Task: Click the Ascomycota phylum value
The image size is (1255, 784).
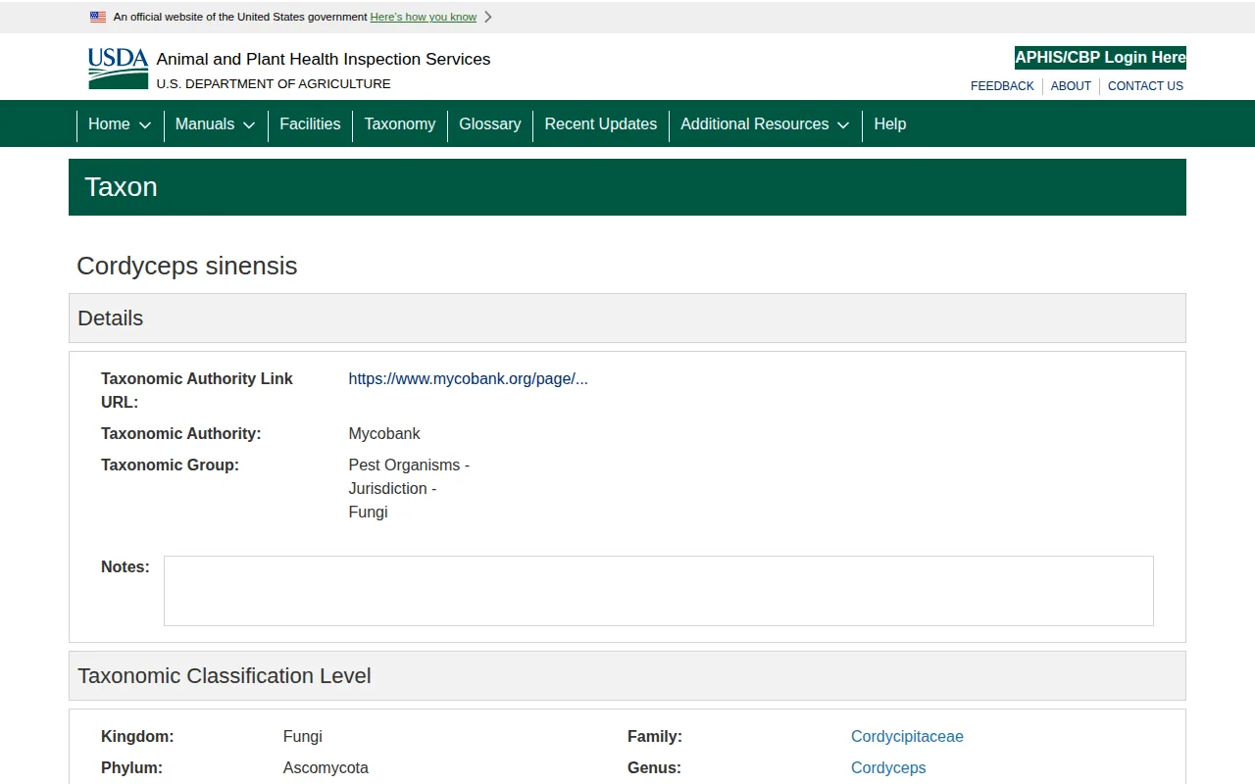Action: pyautogui.click(x=326, y=768)
